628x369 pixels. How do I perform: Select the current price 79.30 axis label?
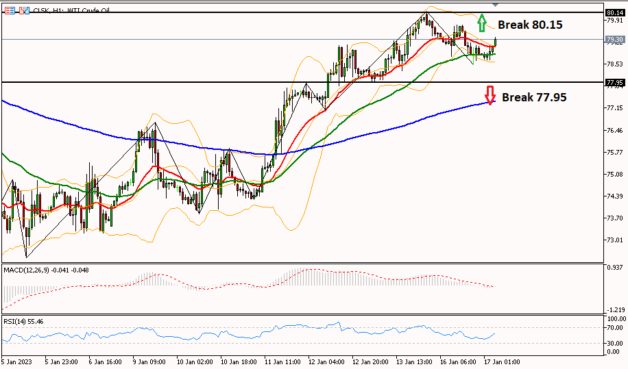614,40
